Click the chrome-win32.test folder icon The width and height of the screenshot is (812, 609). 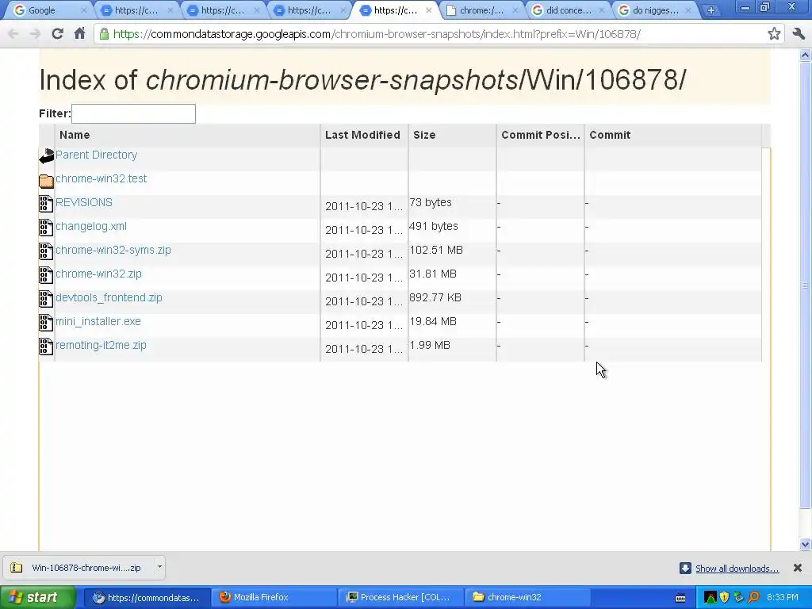[46, 180]
